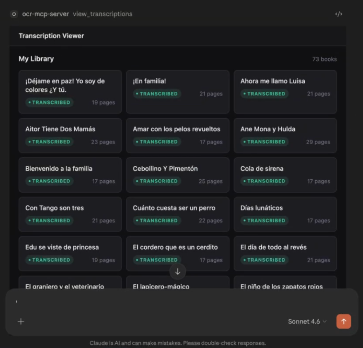Click '22 pages' on Cuánto cuesta ser un perro
Image resolution: width=363 pixels, height=348 pixels.
pos(210,221)
